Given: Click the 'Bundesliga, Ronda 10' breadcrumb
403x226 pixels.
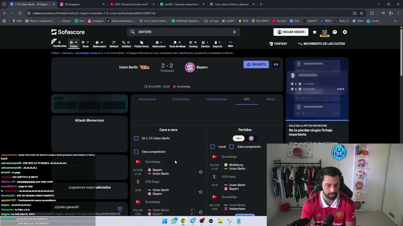Looking at the screenshot, I should click(88, 53).
